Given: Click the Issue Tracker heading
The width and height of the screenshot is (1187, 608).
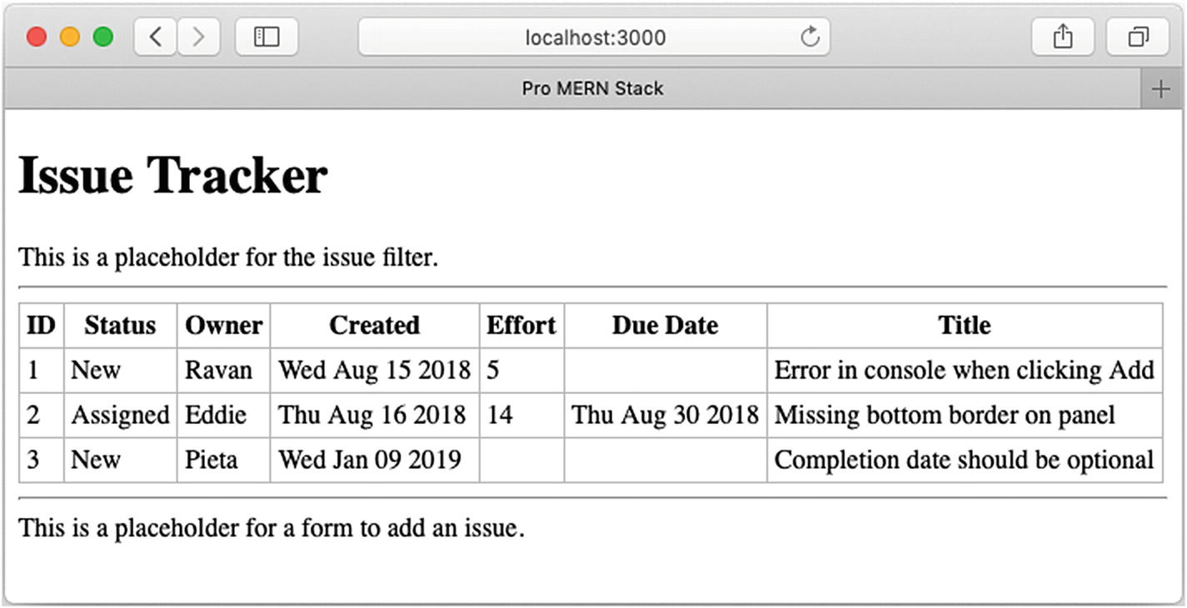Looking at the screenshot, I should tap(173, 176).
